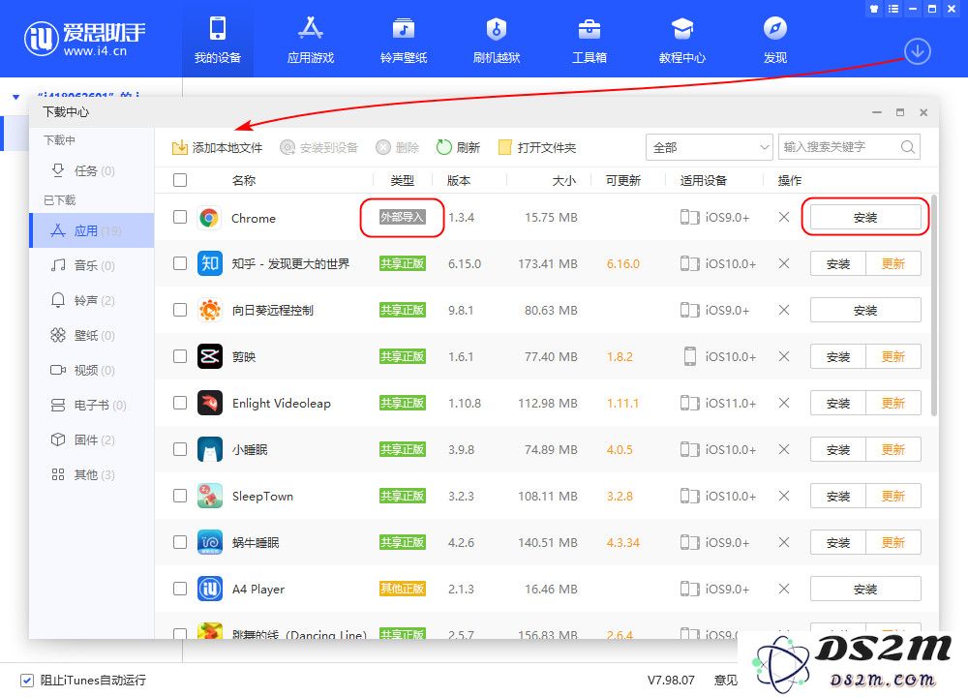Click the disabled 安装到设备 button
The width and height of the screenshot is (968, 697).
tap(318, 147)
